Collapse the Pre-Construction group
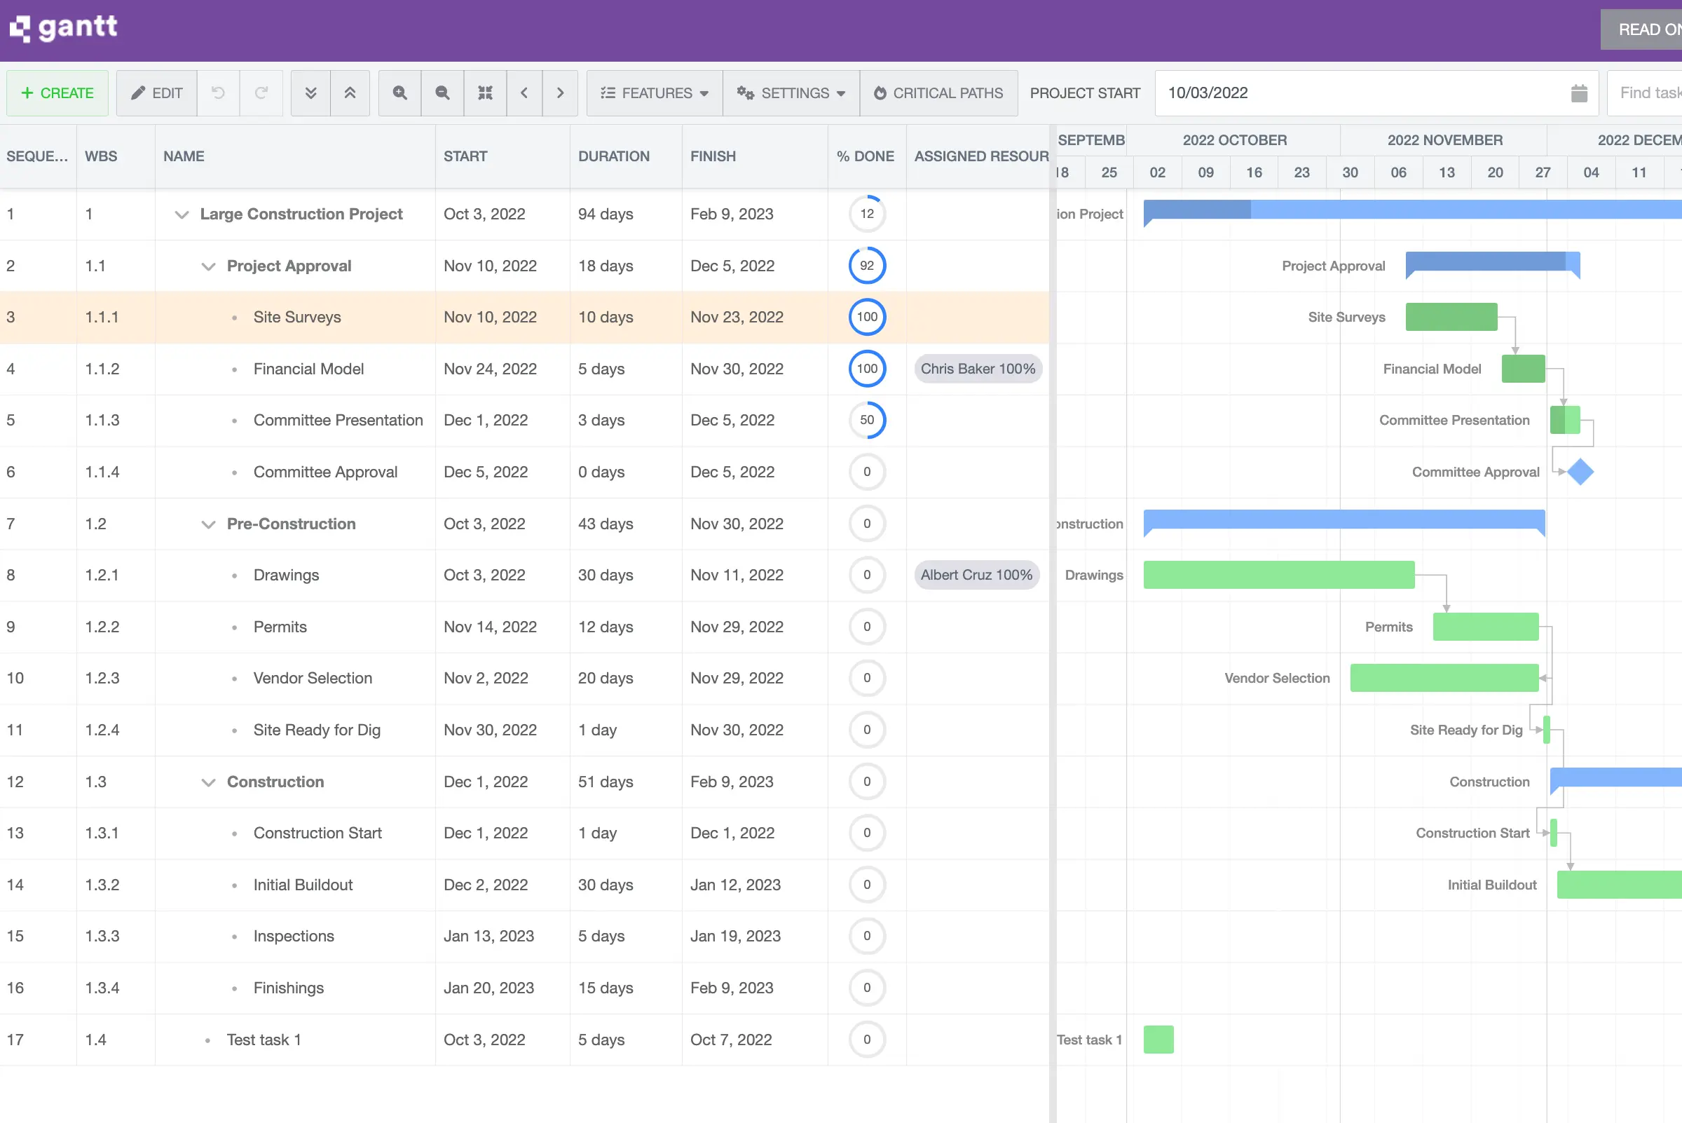 coord(207,524)
